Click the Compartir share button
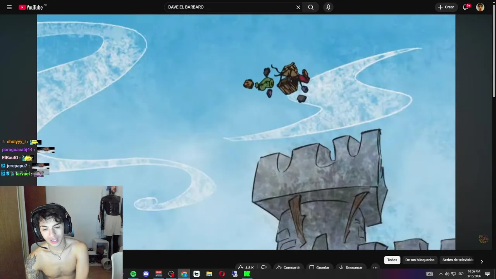 click(x=288, y=267)
